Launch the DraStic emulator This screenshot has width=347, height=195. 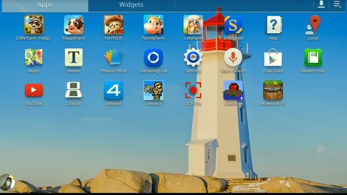[x=74, y=90]
